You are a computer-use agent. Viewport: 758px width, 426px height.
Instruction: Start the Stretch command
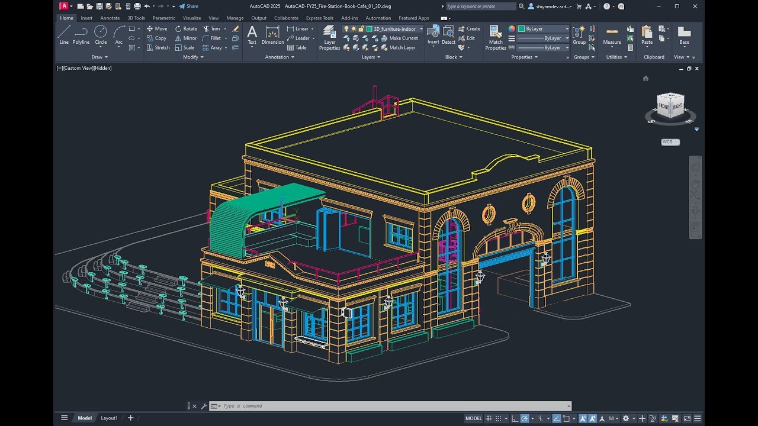point(158,47)
